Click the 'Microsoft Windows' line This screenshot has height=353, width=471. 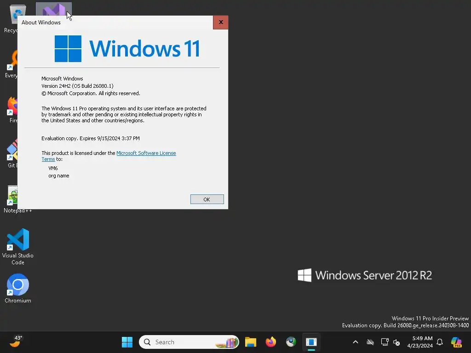pos(62,79)
